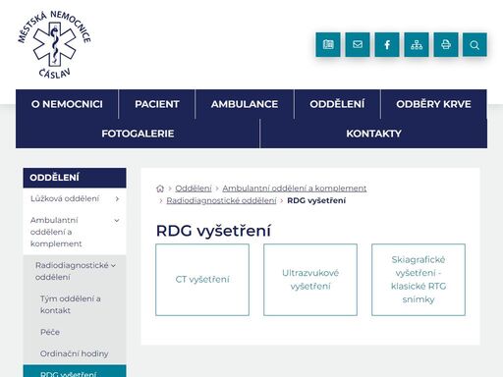This screenshot has height=377, width=503.
Task: Click the Městská nemocnice Čáslav logo
Action: [54, 45]
